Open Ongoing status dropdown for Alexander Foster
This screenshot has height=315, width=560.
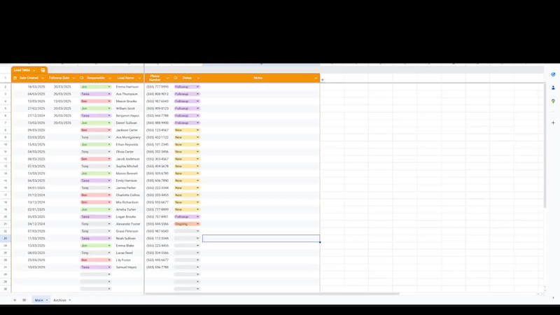[197, 224]
